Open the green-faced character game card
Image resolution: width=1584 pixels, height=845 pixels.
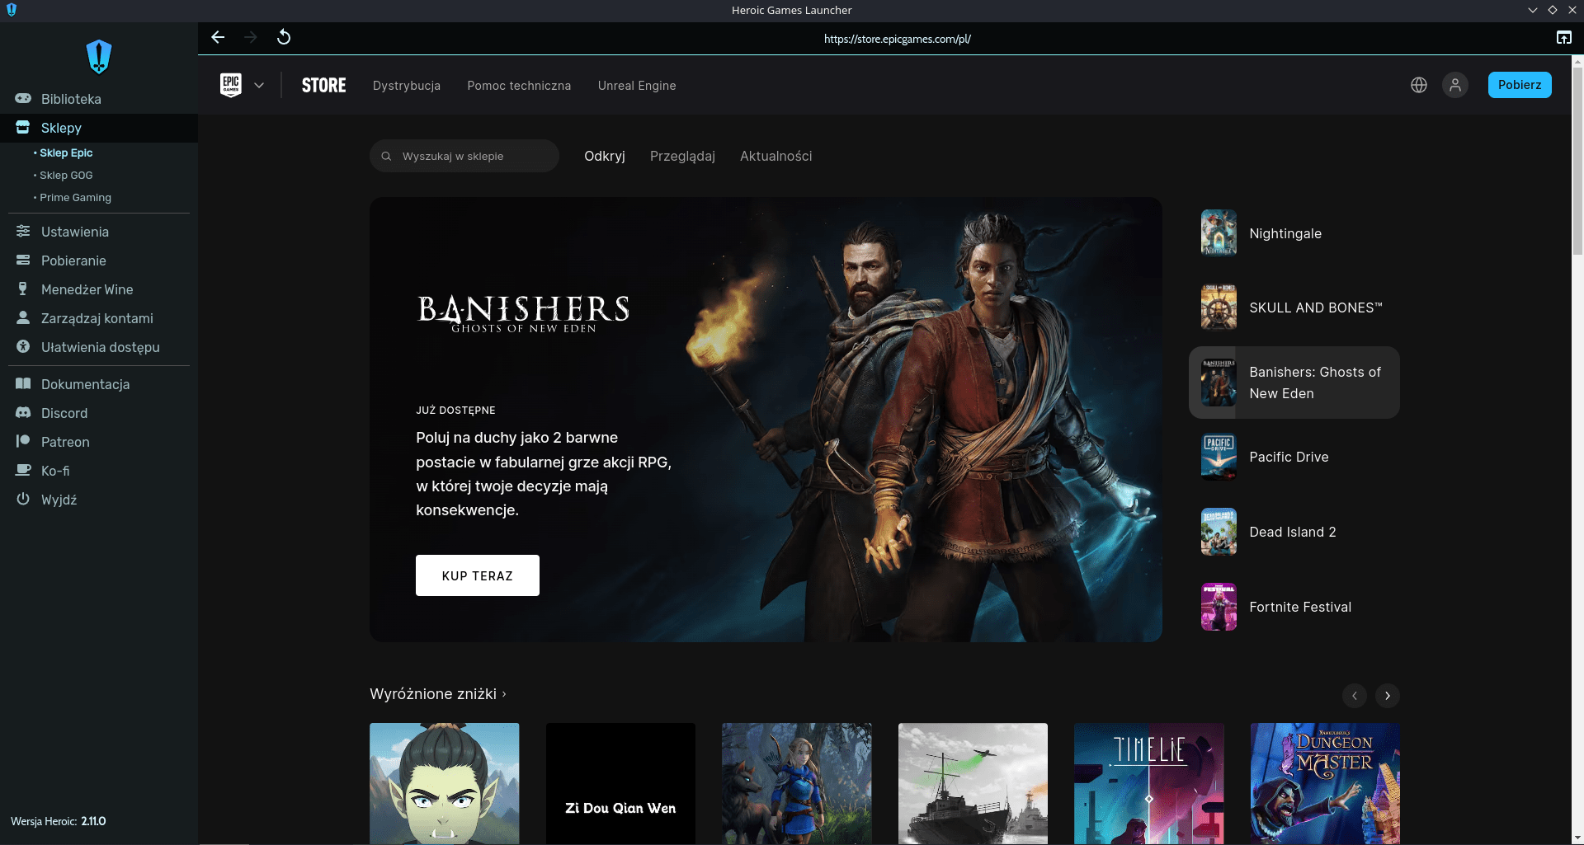tap(445, 783)
